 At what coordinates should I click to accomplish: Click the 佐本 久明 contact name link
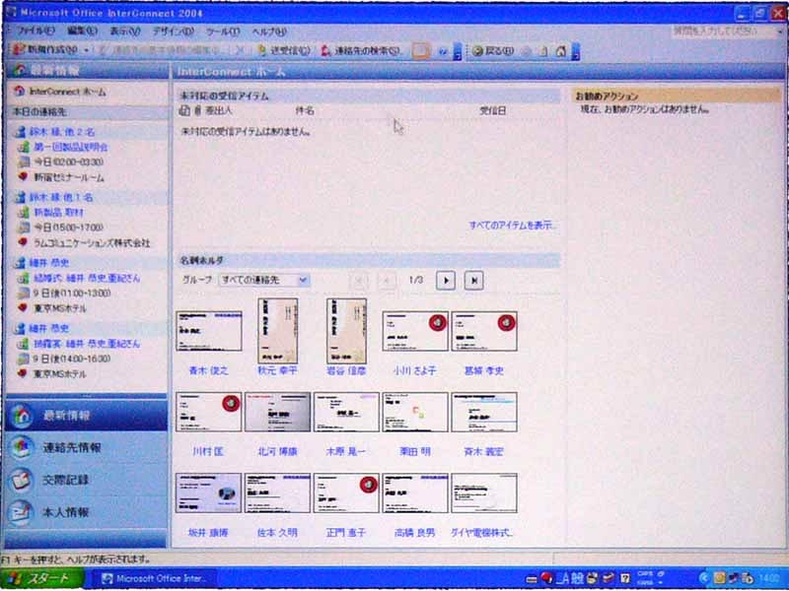point(277,532)
